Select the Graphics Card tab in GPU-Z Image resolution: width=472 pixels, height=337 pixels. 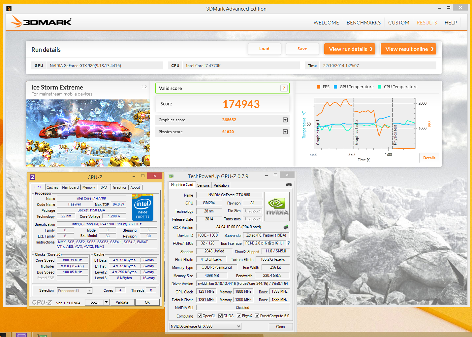point(182,185)
